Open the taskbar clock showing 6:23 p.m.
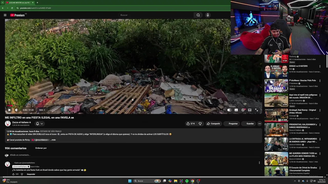328x184 pixels. (322, 181)
